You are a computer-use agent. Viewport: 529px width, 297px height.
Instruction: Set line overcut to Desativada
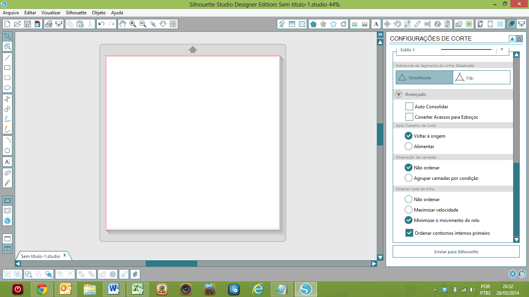pos(424,77)
